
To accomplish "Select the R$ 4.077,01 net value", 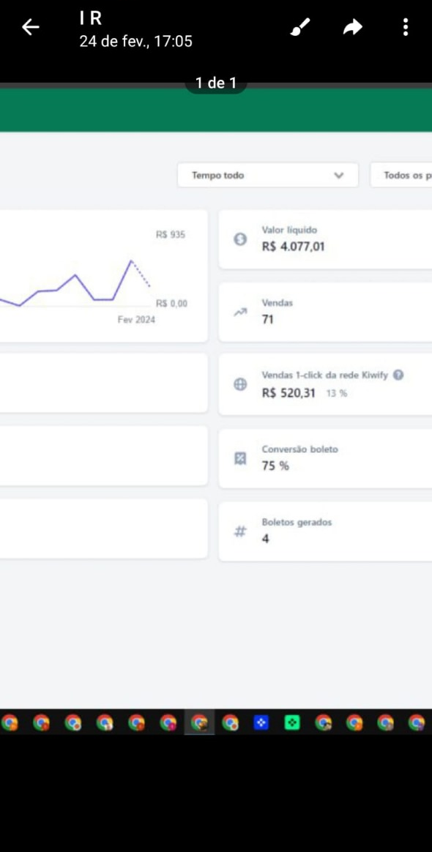I will (293, 247).
